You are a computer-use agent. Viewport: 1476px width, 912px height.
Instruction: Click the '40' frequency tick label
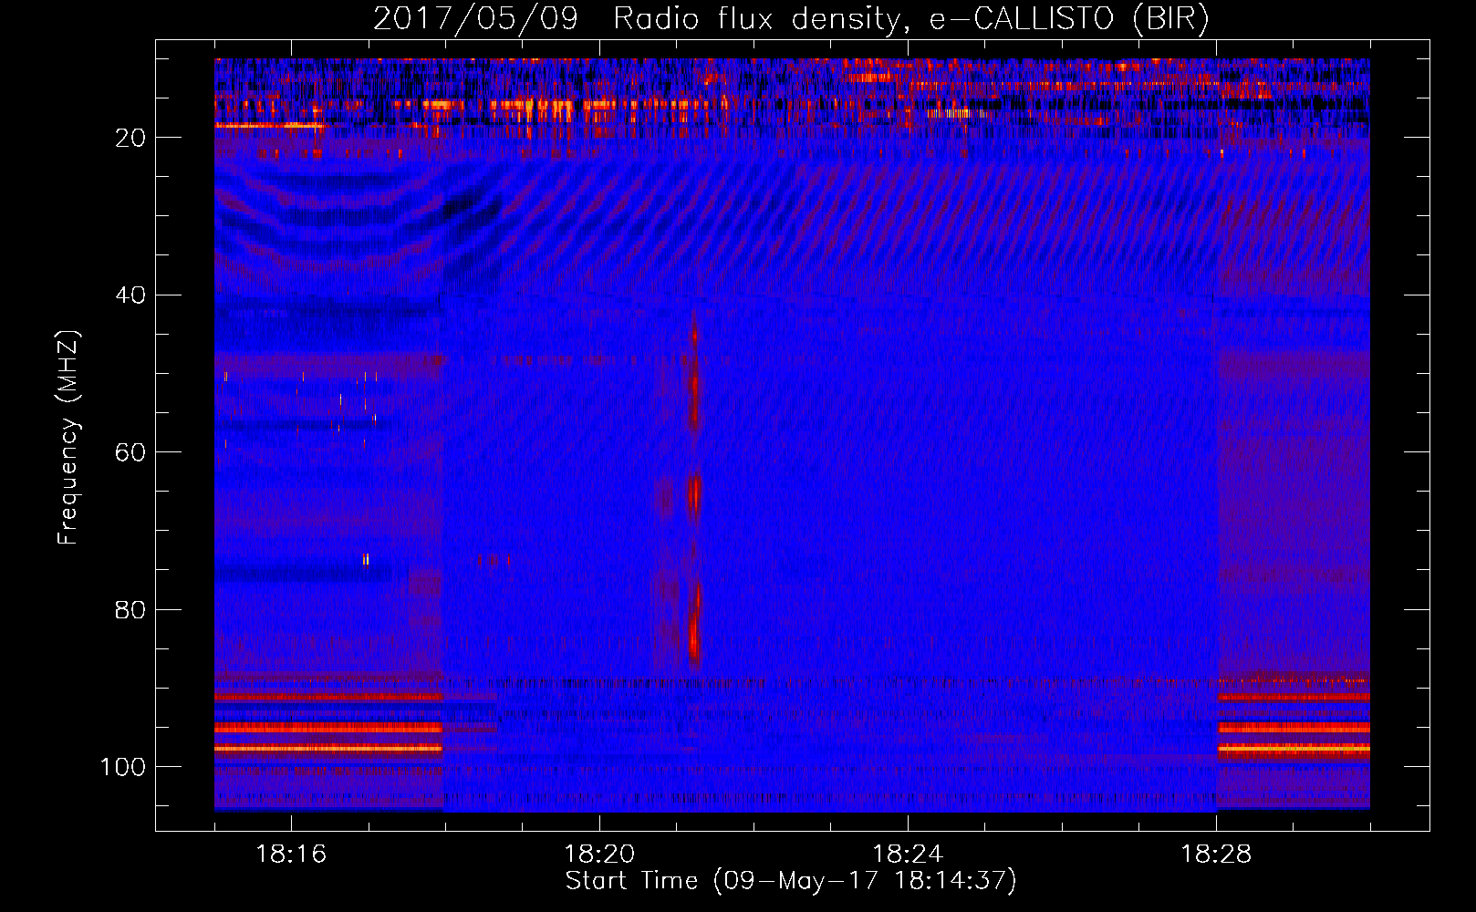[x=130, y=295]
